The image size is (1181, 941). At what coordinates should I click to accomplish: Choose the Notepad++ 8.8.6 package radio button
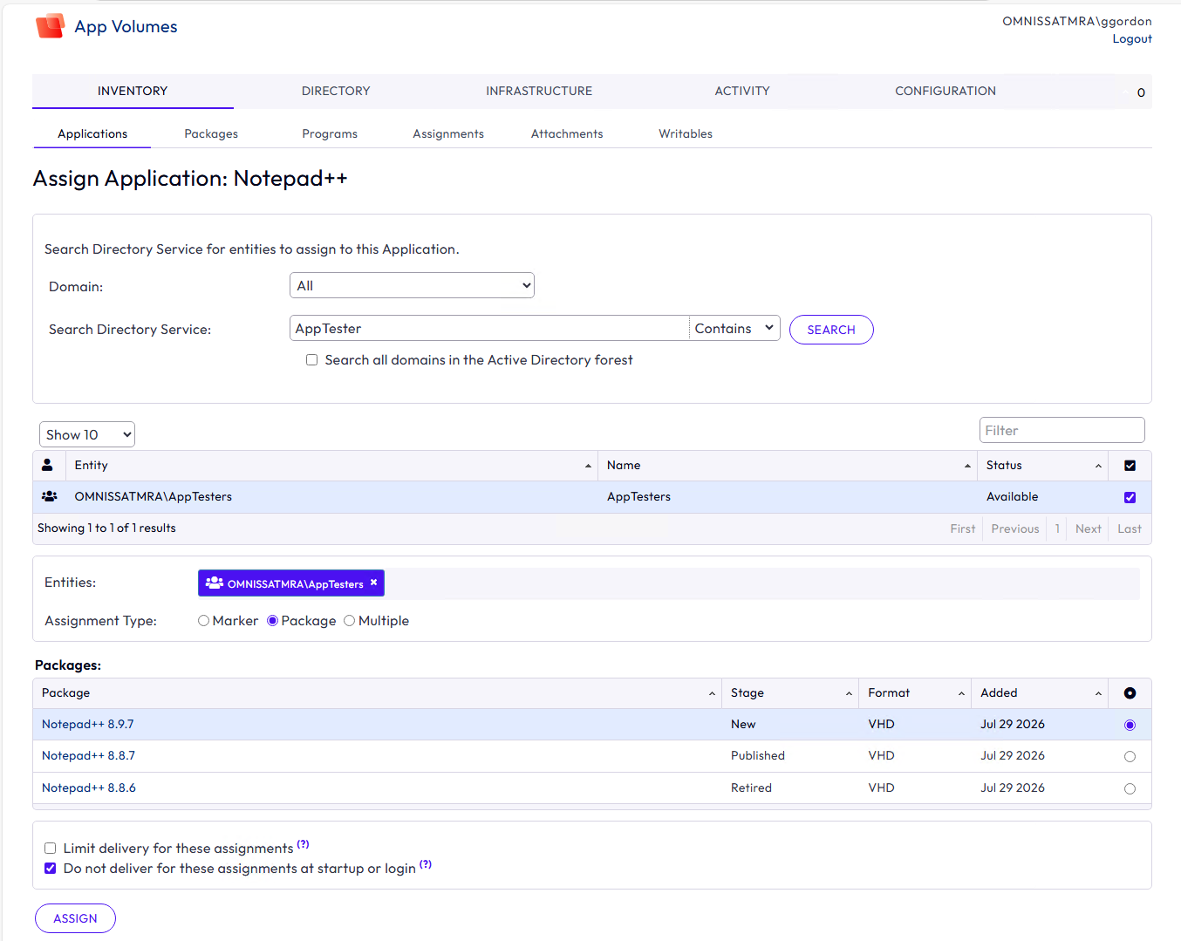point(1130,789)
